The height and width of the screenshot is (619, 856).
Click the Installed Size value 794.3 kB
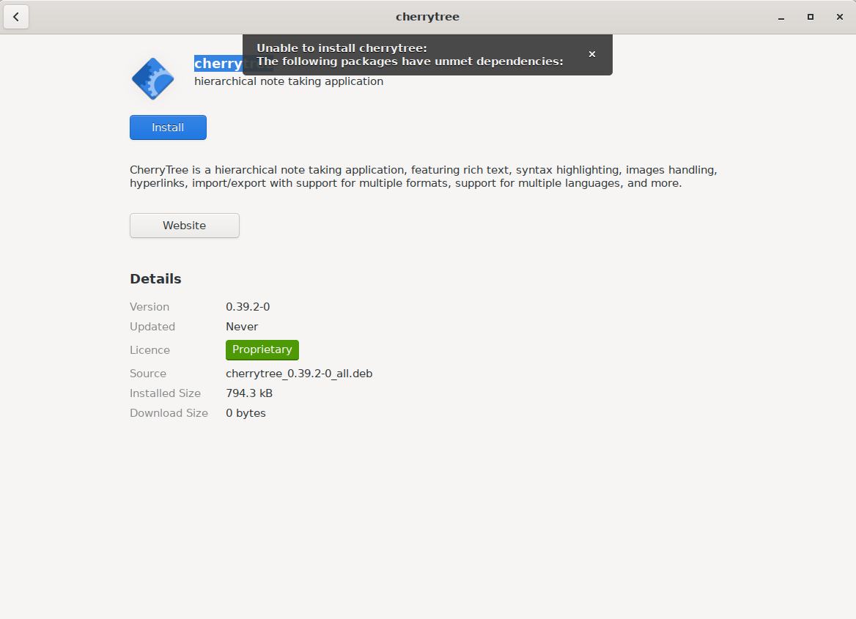point(249,393)
